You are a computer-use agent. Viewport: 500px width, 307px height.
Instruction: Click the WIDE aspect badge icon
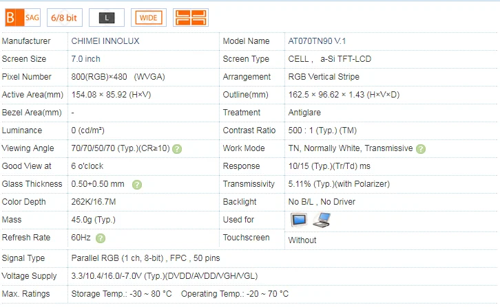pos(149,17)
